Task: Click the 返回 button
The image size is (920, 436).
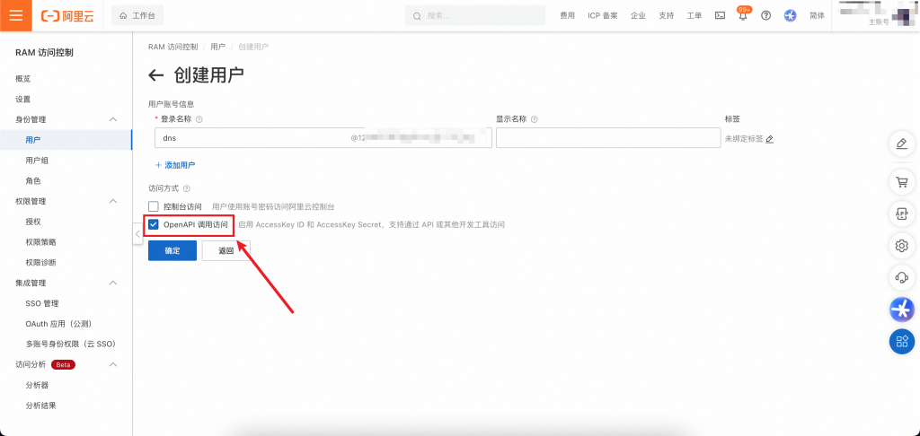Action: click(226, 250)
